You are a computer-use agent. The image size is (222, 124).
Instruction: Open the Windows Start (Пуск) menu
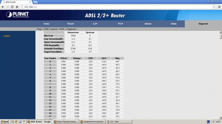5,122
